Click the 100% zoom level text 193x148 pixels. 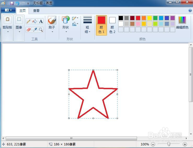coord(145,144)
